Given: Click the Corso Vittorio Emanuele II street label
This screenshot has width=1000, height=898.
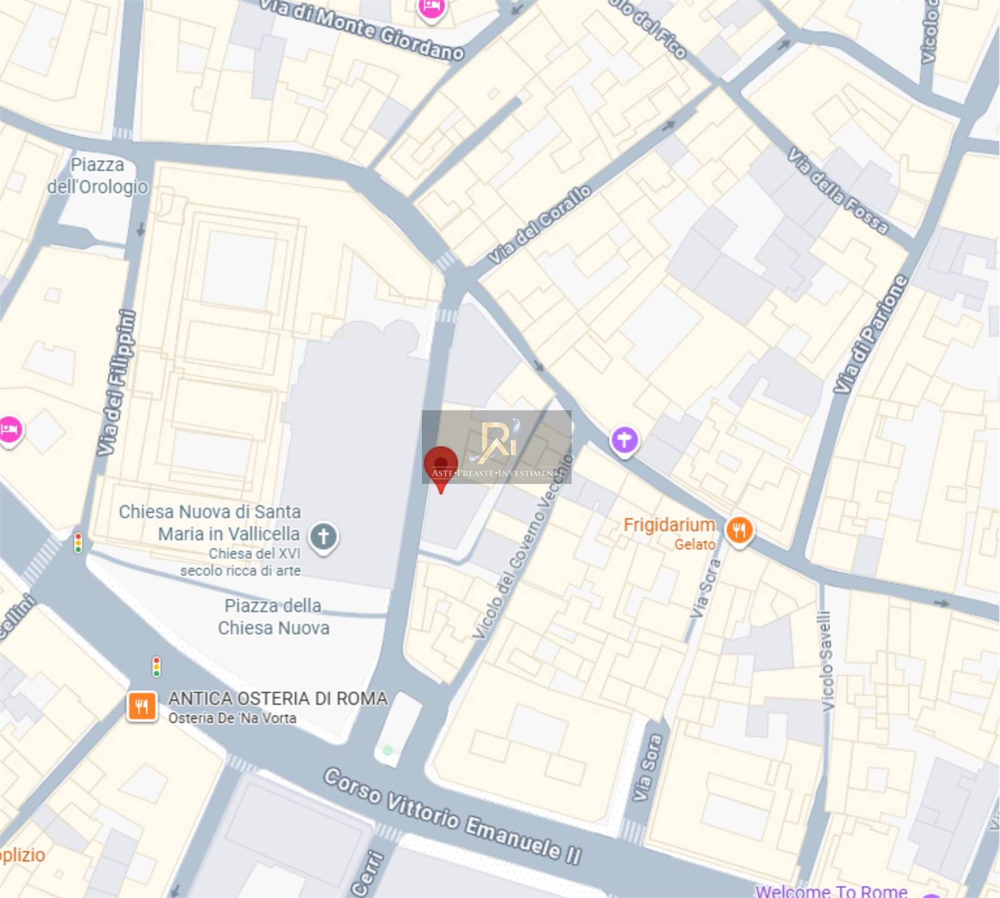Looking at the screenshot, I should click(x=452, y=815).
